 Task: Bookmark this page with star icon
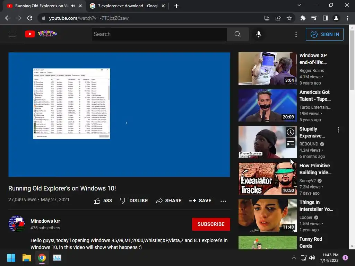289,18
